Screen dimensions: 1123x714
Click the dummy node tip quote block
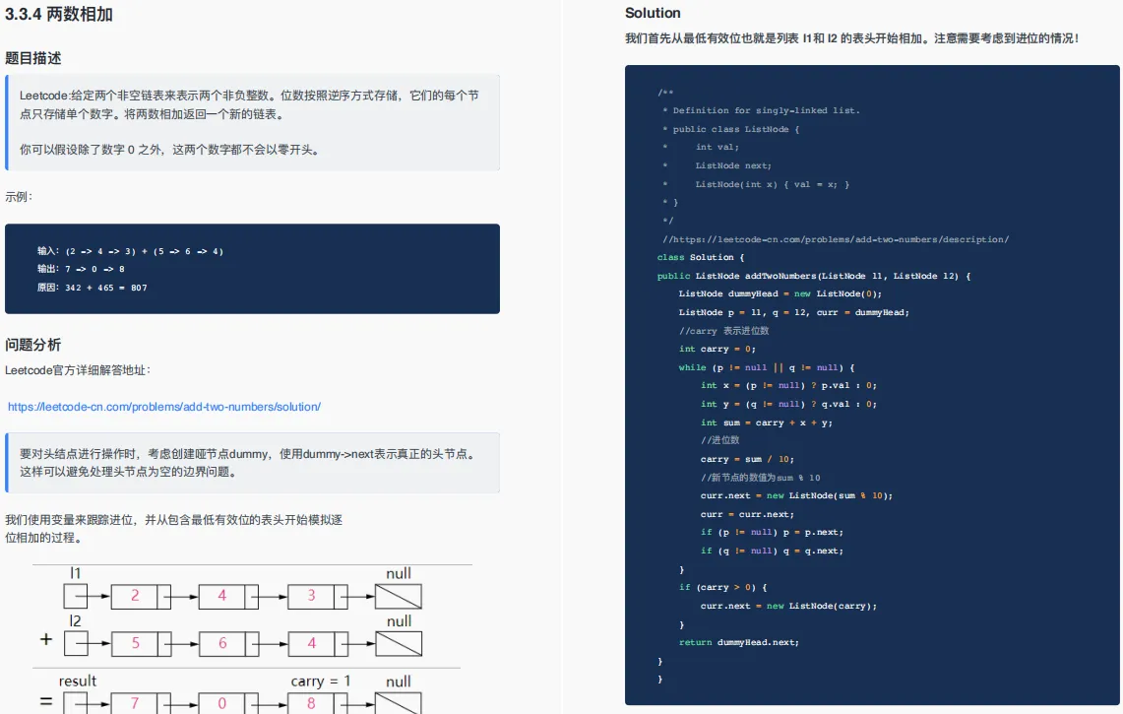click(252, 463)
